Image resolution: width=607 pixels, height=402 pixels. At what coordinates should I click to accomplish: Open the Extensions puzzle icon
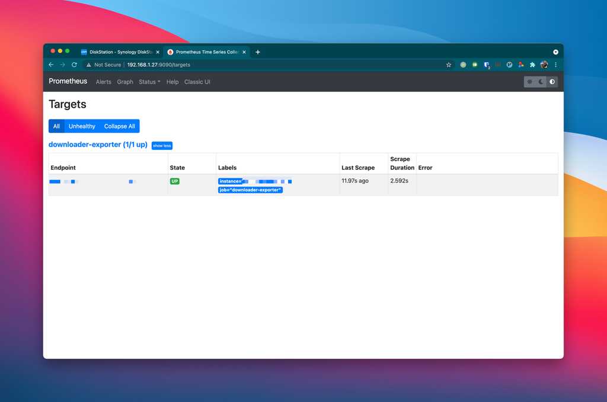click(x=532, y=65)
